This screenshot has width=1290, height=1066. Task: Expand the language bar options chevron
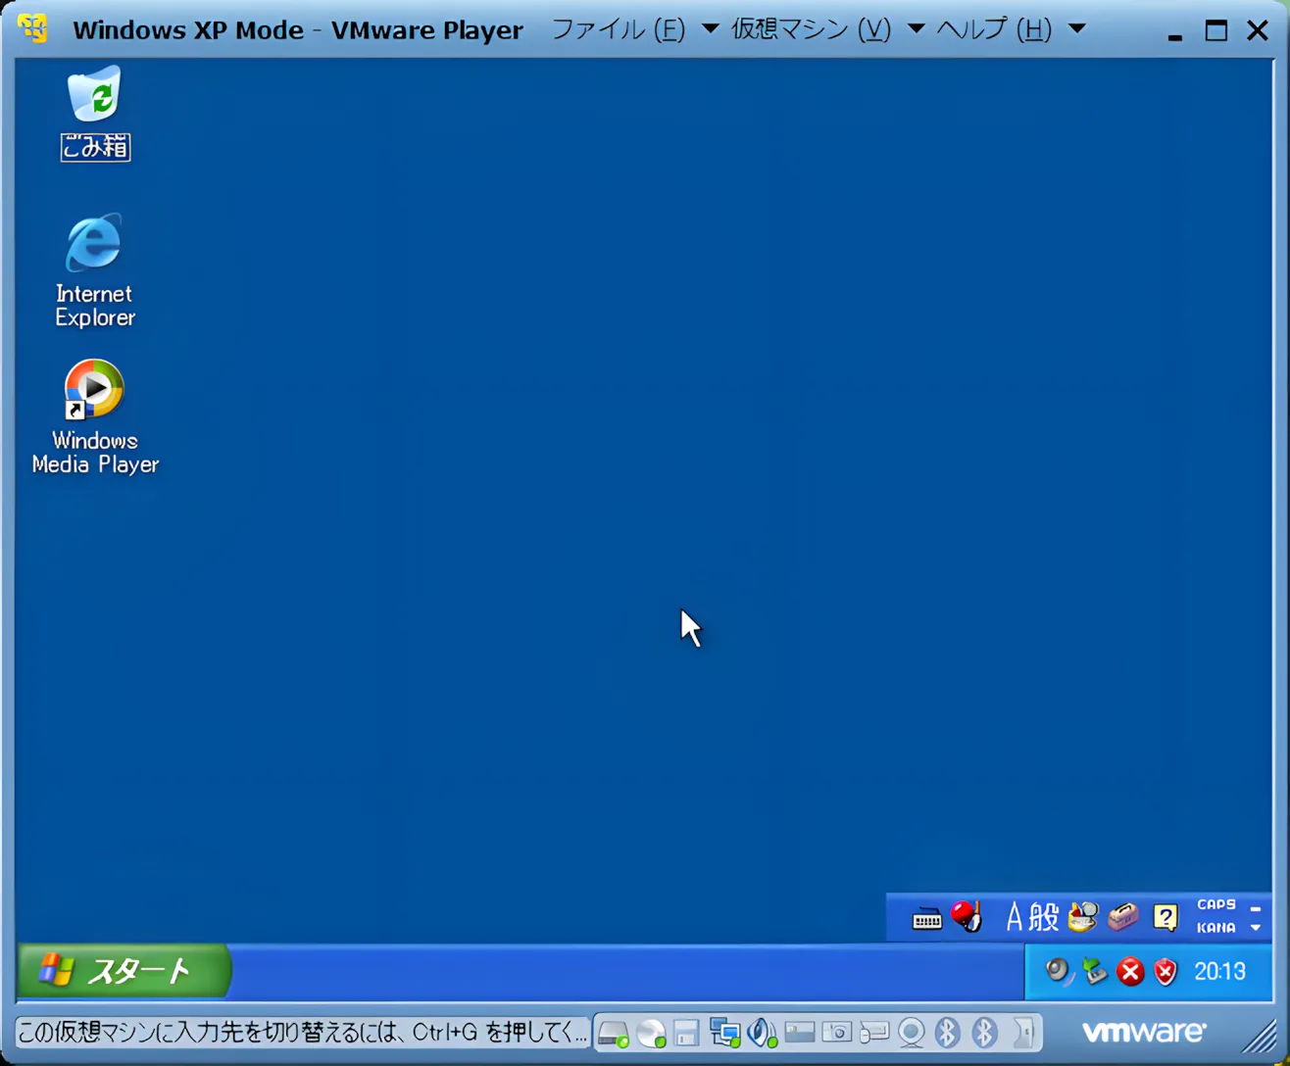[x=1256, y=927]
